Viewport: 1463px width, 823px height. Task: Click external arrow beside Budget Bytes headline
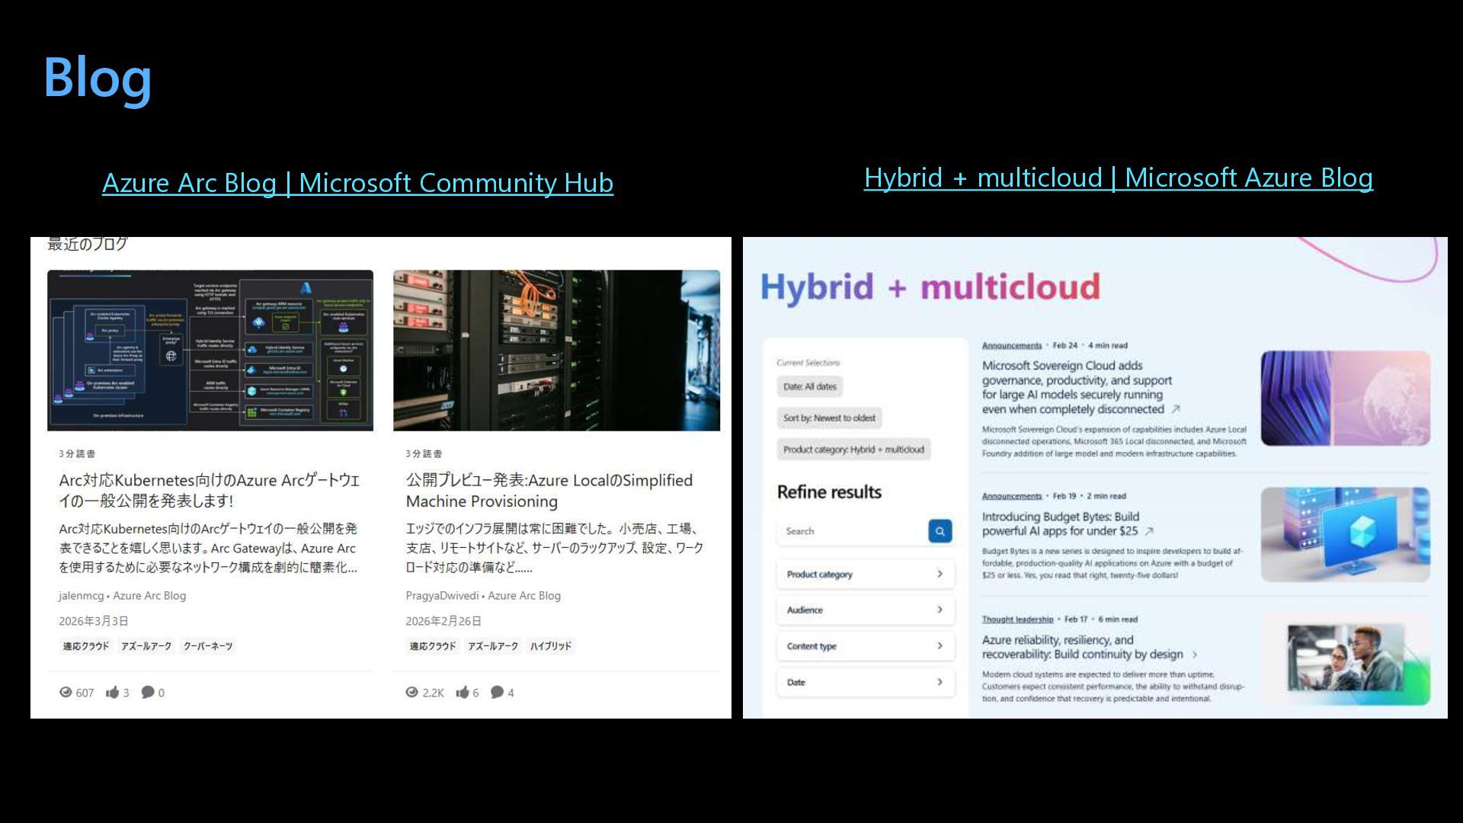[x=1149, y=531]
